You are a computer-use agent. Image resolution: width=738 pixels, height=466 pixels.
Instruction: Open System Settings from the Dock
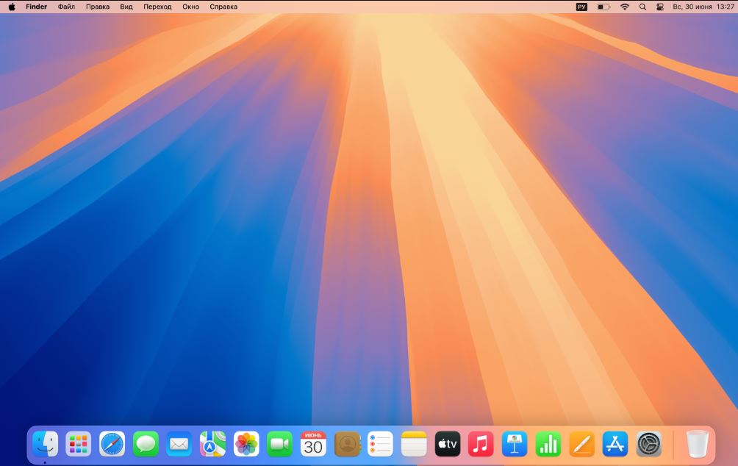point(647,443)
